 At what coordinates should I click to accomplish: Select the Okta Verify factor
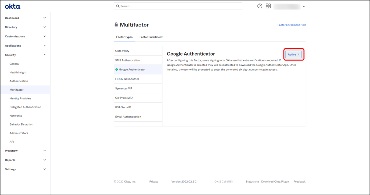point(138,51)
